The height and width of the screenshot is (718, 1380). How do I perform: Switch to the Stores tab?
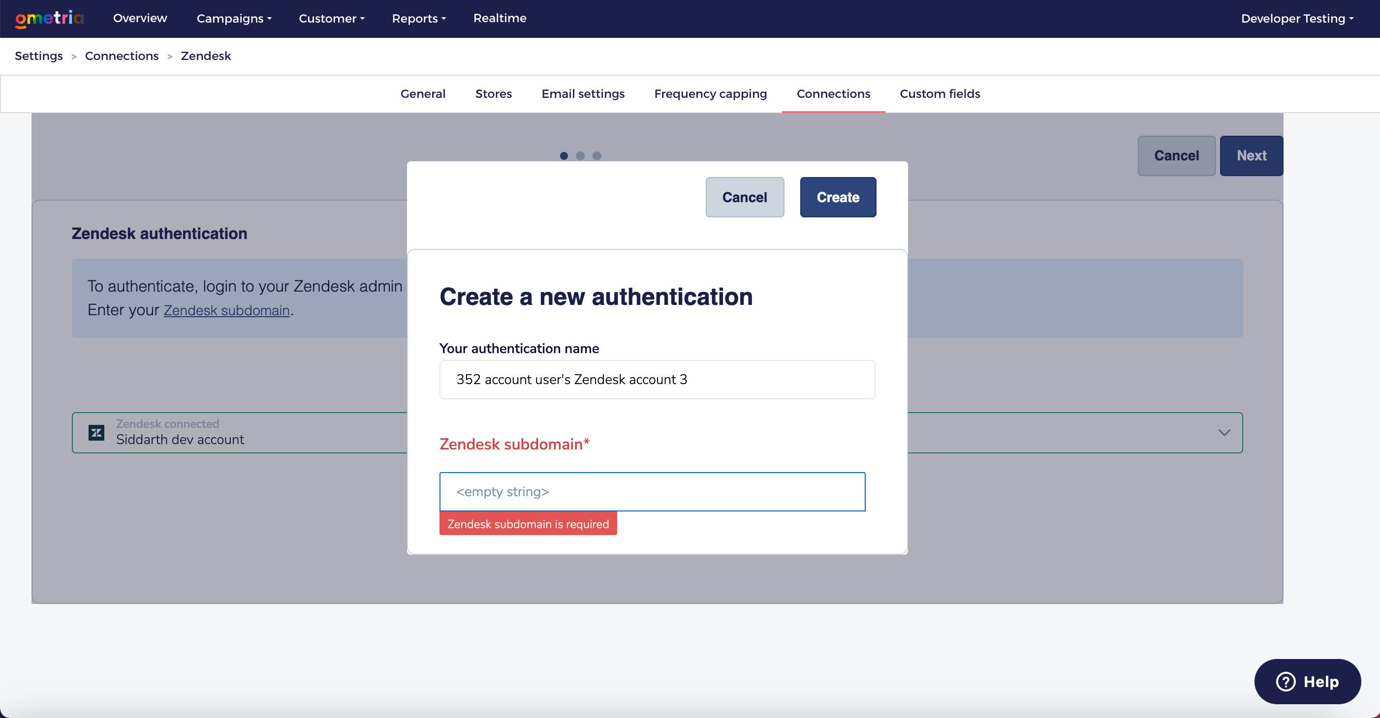[494, 94]
